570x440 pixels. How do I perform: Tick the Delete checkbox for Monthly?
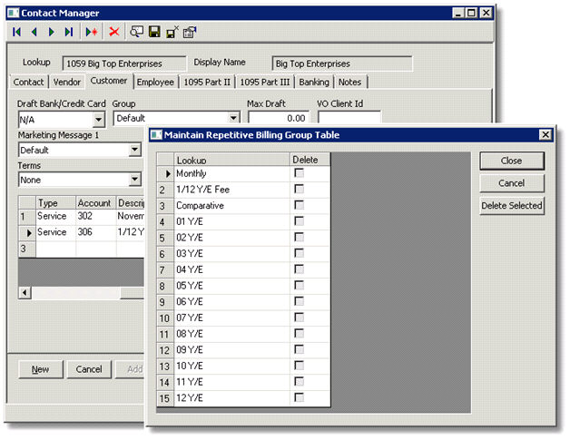pyautogui.click(x=299, y=173)
